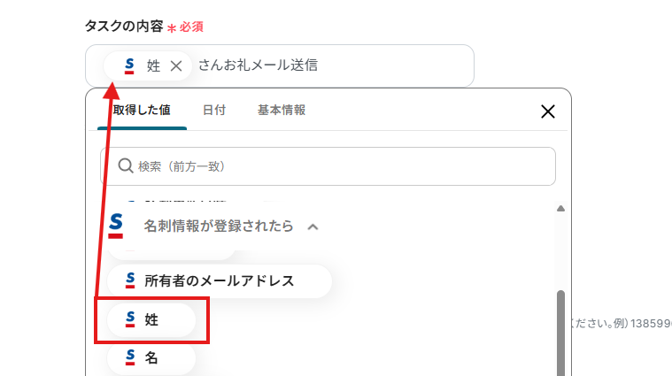The image size is (672, 376).
Task: Click the さんお礼メール送信 text in the task field
Action: [x=258, y=65]
